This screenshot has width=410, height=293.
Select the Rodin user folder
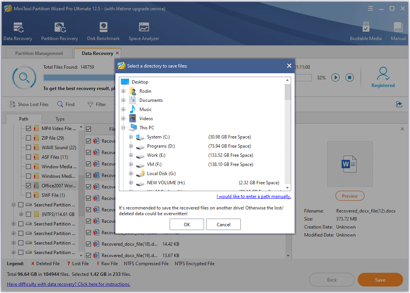145,91
